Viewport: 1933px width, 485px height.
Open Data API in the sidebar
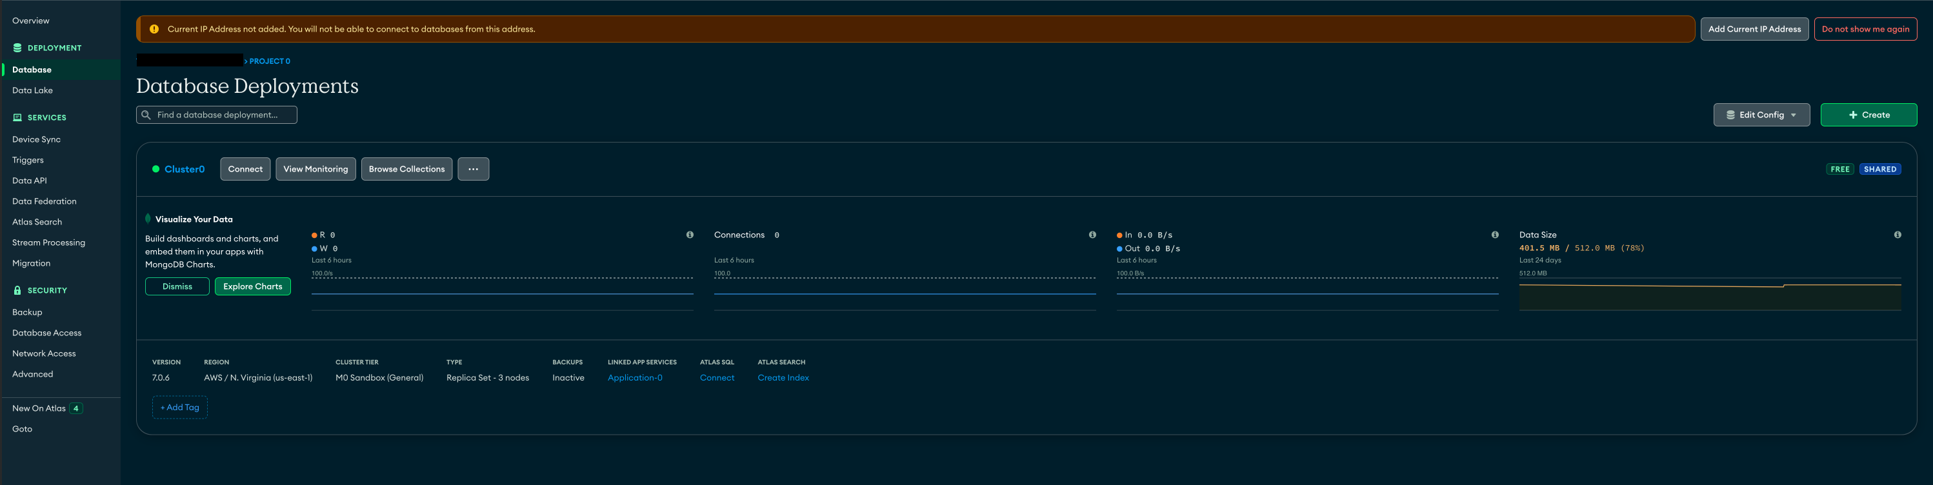(x=29, y=181)
